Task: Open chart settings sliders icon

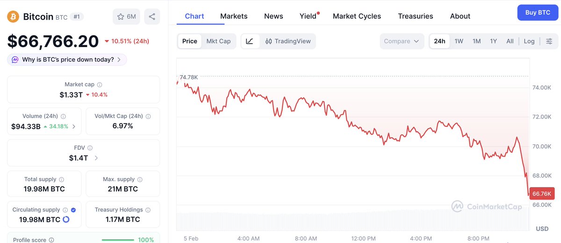Action: click(x=549, y=41)
